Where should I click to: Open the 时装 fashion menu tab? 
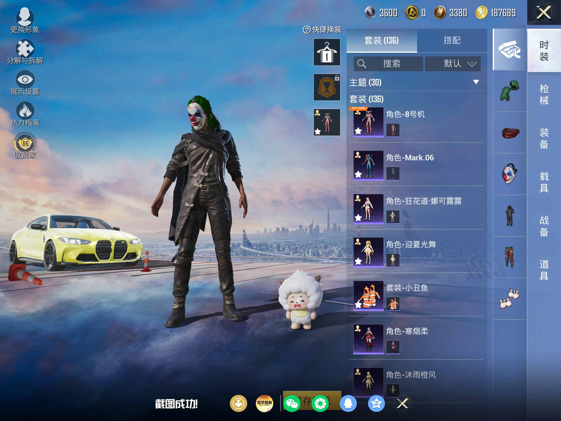544,51
